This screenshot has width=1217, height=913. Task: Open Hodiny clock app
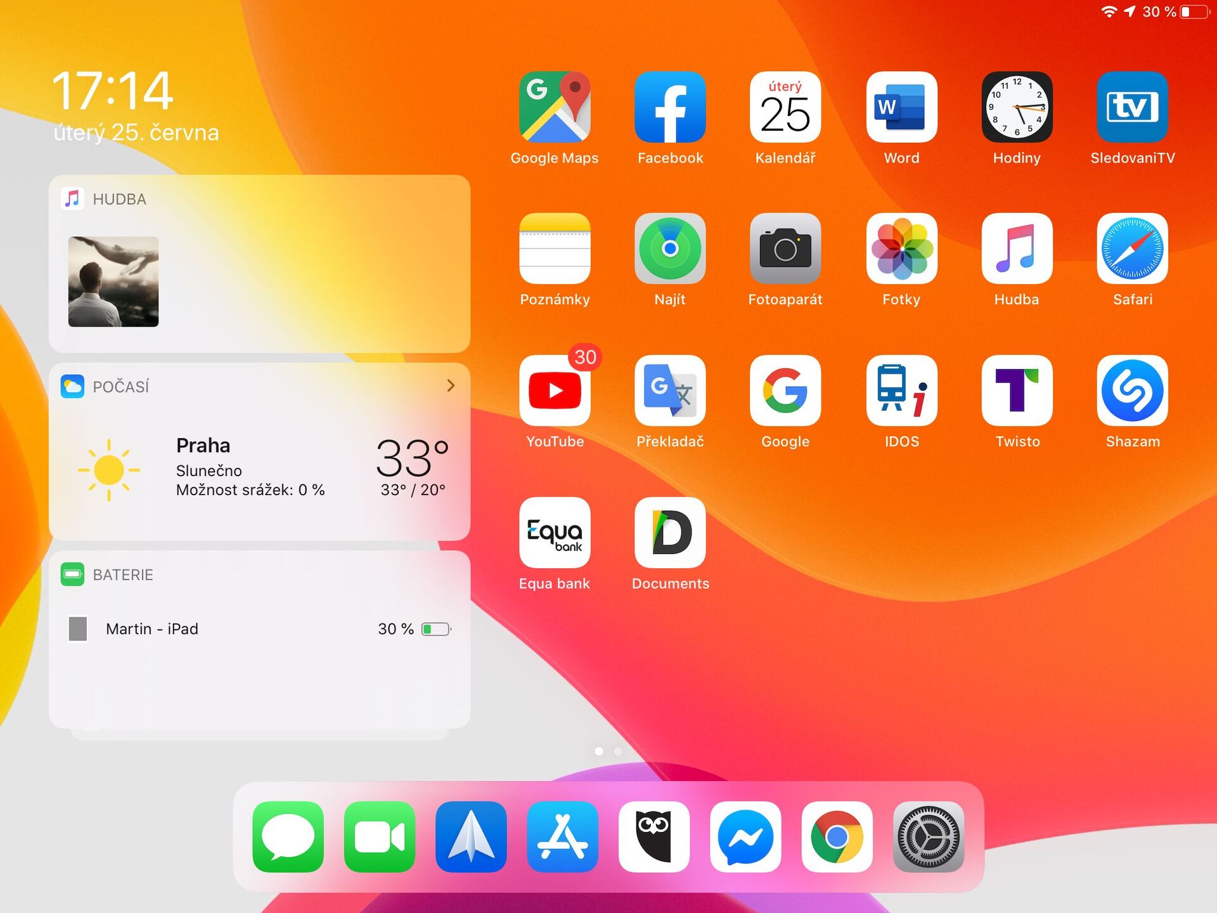(1017, 108)
